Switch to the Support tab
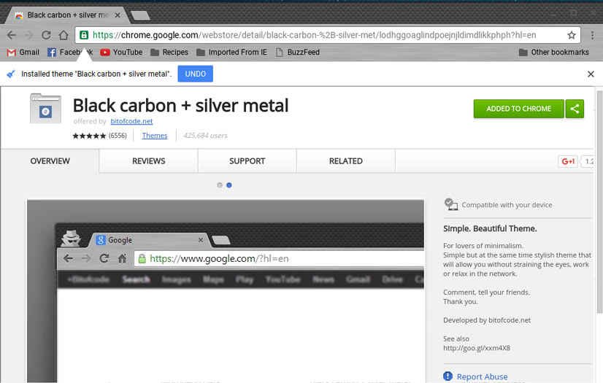The height and width of the screenshot is (383, 603). (x=247, y=161)
